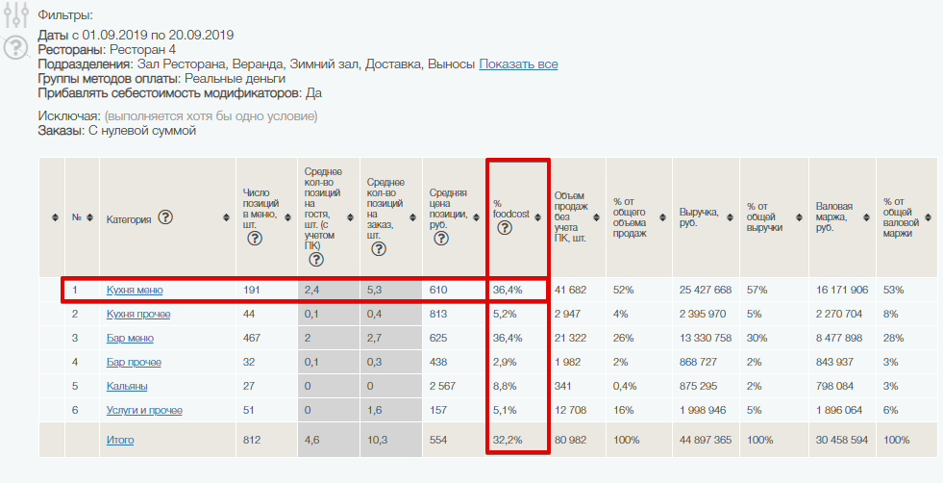Screen dimensions: 943x483
Task: Open the Услуги и прочее category
Action: click(143, 410)
